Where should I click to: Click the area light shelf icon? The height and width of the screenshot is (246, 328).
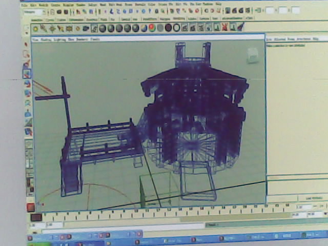click(x=69, y=29)
